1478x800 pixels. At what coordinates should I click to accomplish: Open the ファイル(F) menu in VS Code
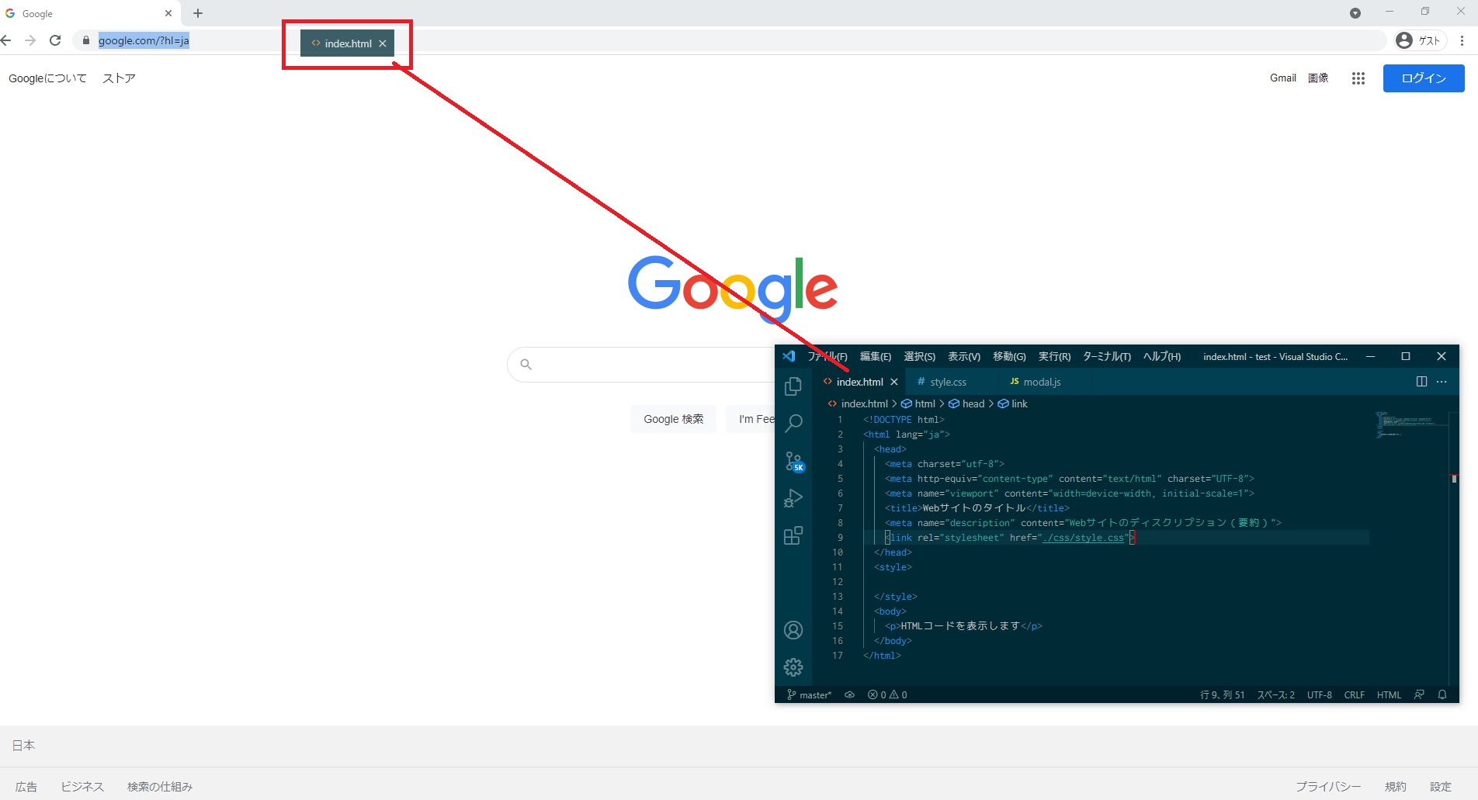click(x=827, y=356)
